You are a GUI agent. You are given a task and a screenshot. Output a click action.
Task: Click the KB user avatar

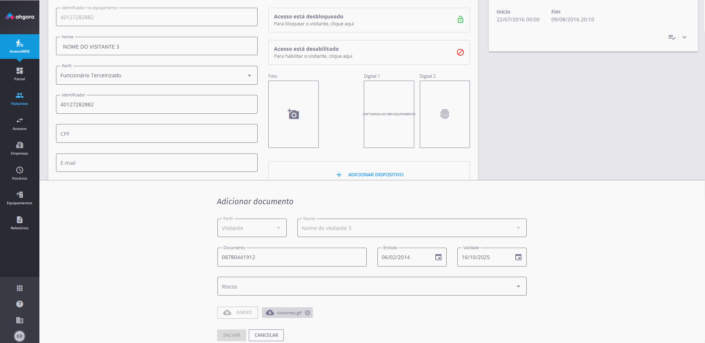point(20,336)
